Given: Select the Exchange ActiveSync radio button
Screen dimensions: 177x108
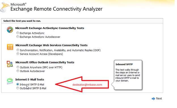Looking at the screenshot, I should click(18, 33).
